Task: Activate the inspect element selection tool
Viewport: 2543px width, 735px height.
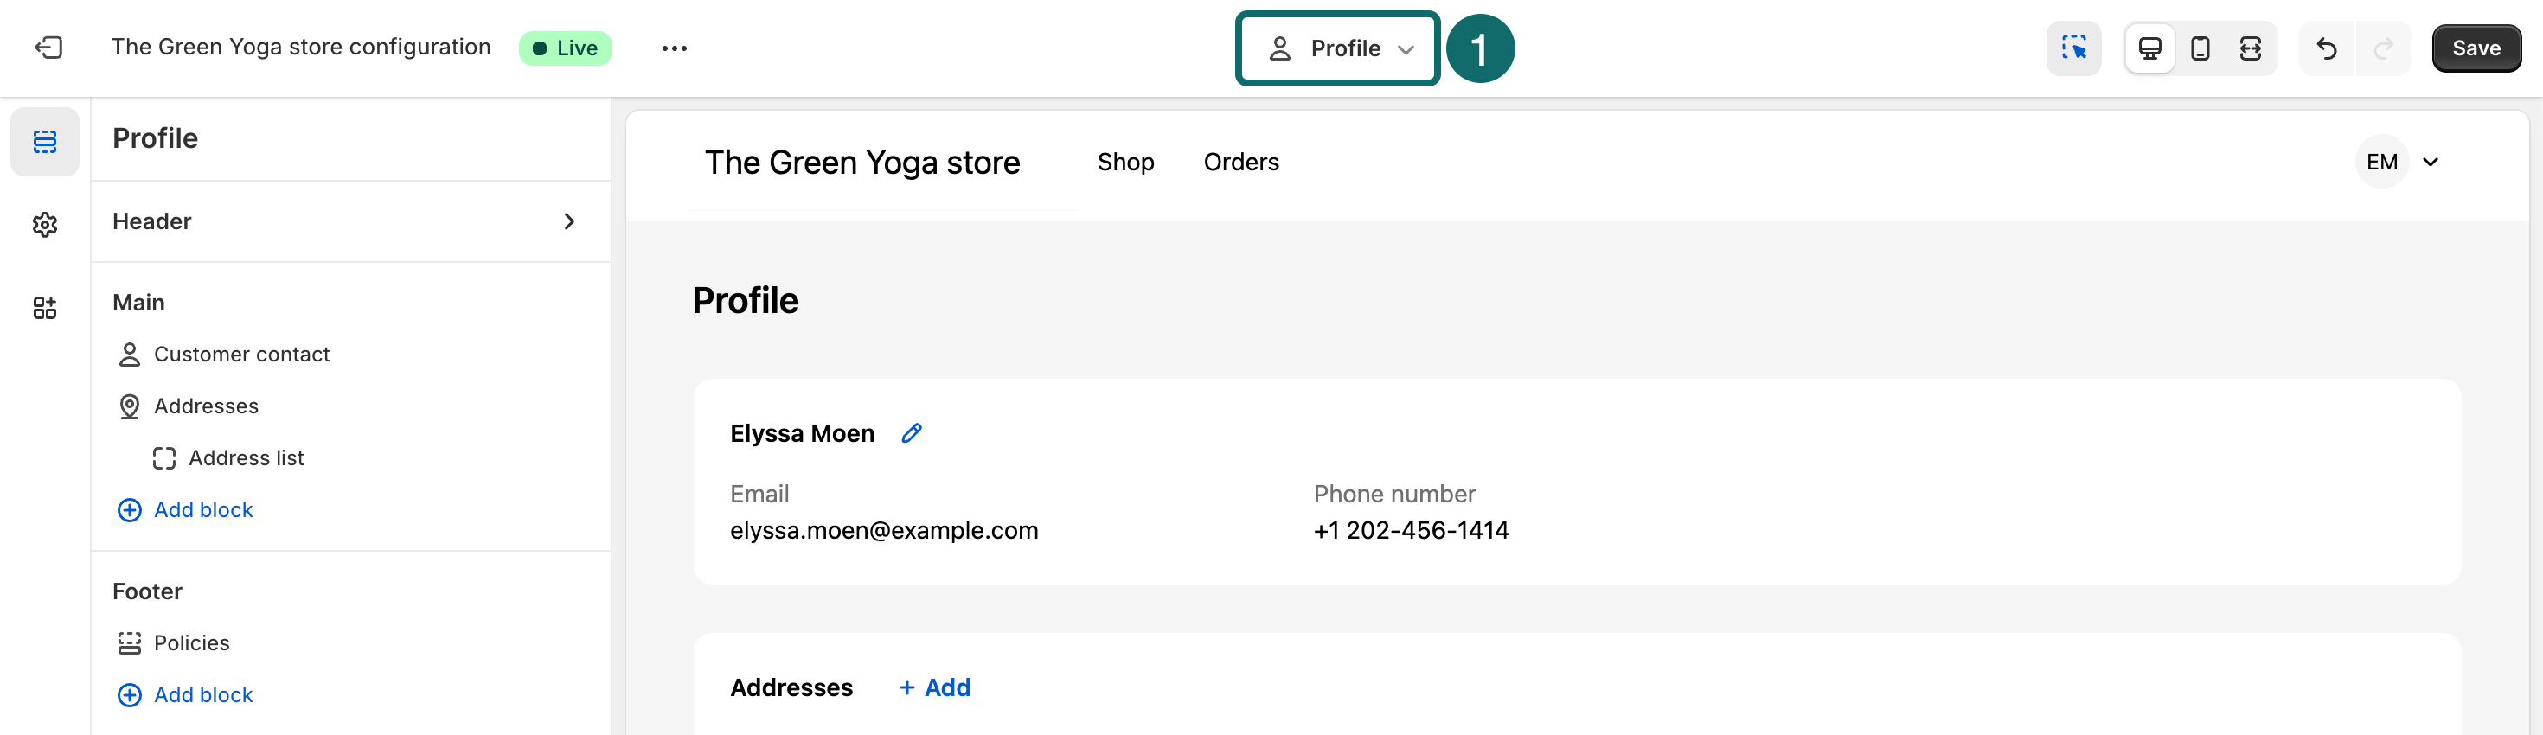Action: (2073, 48)
